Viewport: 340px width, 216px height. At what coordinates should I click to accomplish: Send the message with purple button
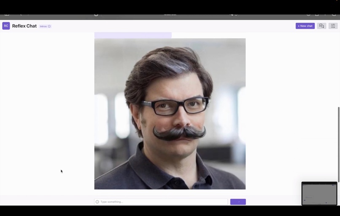pyautogui.click(x=238, y=202)
